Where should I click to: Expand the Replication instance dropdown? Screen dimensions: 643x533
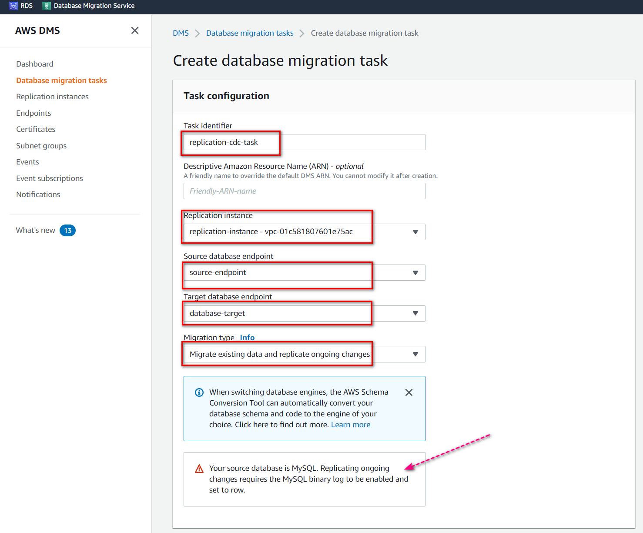point(304,232)
